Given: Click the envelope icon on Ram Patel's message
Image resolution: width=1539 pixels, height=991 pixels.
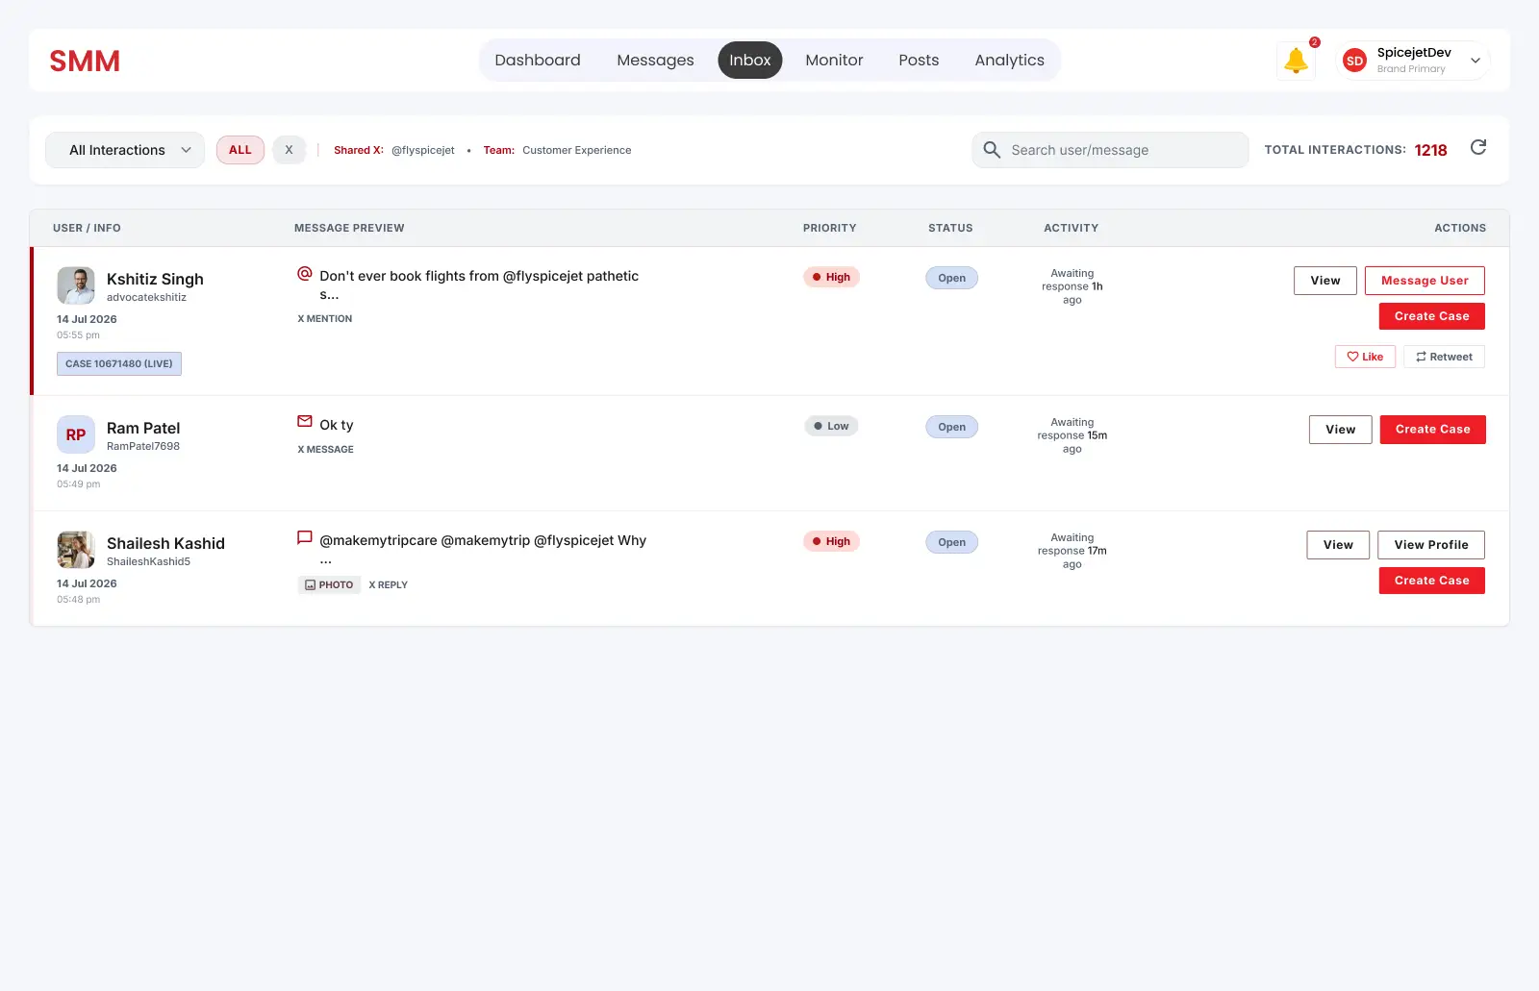Looking at the screenshot, I should coord(305,422).
